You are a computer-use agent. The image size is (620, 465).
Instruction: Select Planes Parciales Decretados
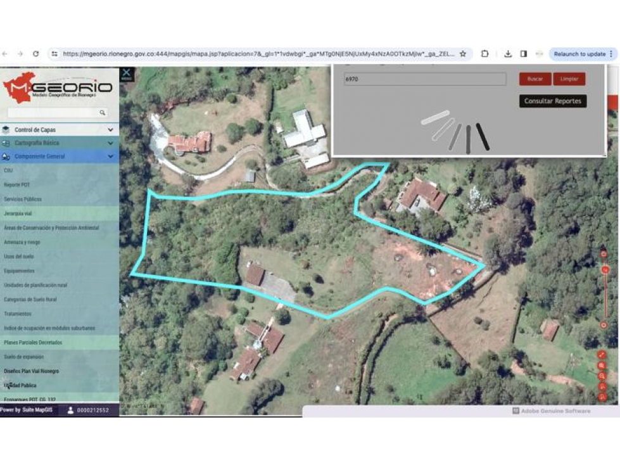pos(33,343)
